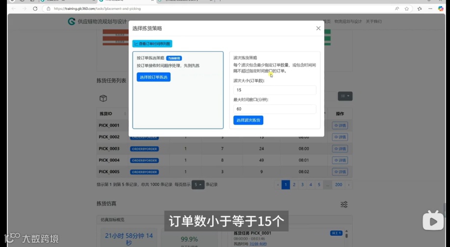Close the 选择拣货策略 dialog with the X
The image size is (450, 247).
click(318, 28)
